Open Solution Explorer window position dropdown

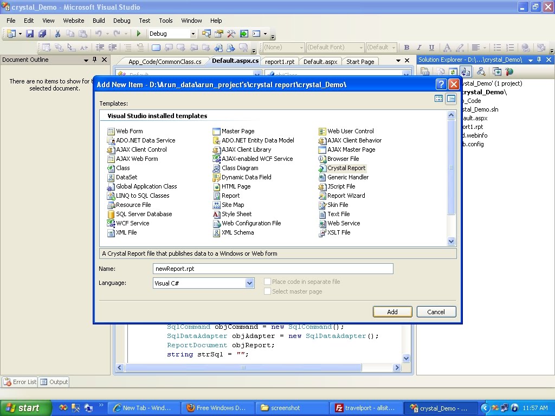coord(530,60)
